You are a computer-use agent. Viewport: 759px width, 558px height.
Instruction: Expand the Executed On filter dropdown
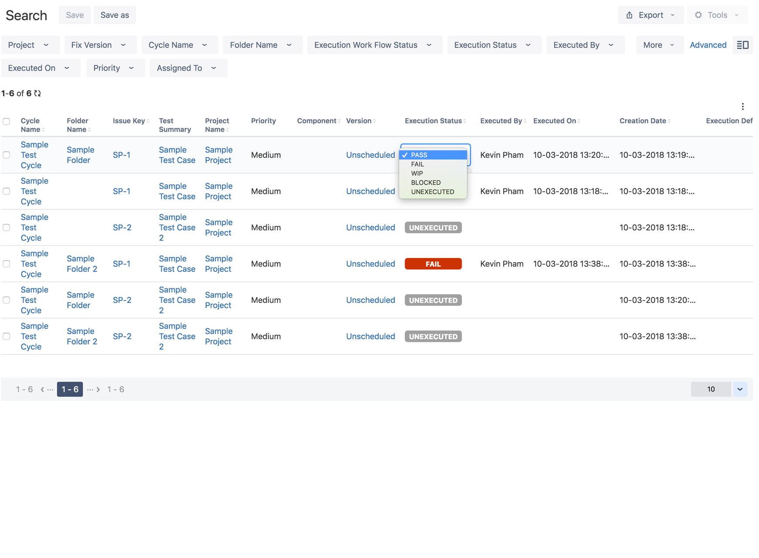[x=41, y=68]
